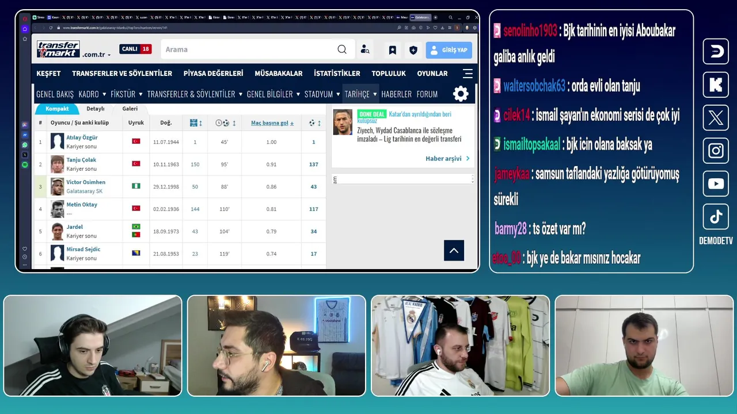
Task: Open the OYUNLAR menu
Action: click(x=432, y=74)
